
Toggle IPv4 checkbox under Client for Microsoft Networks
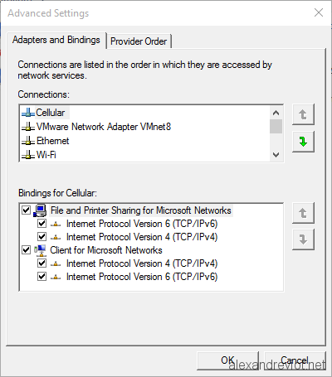coord(41,263)
